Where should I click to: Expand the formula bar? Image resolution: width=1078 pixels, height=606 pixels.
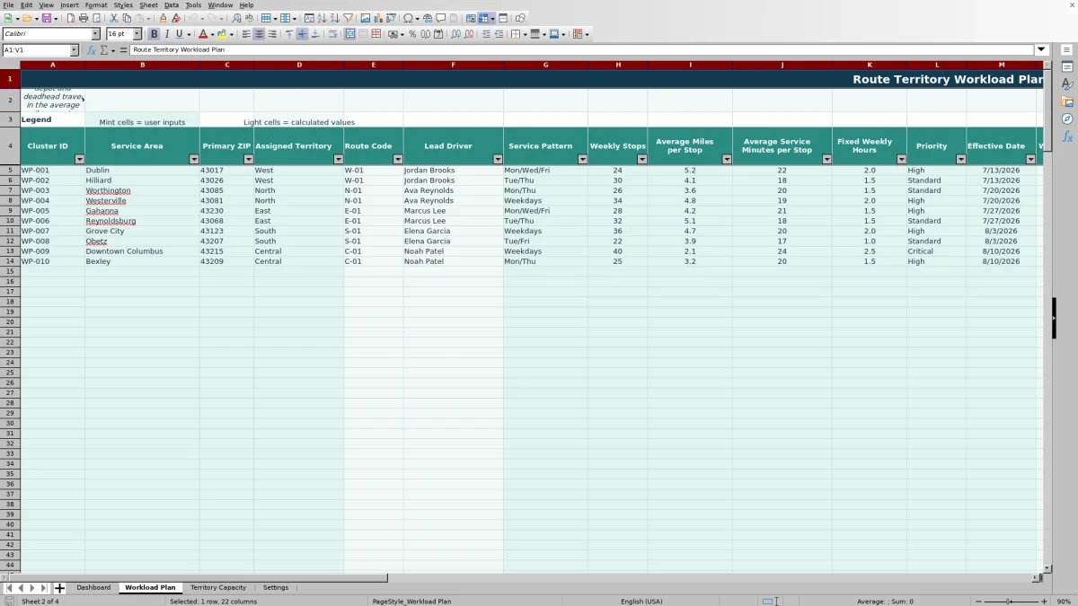coord(1041,50)
